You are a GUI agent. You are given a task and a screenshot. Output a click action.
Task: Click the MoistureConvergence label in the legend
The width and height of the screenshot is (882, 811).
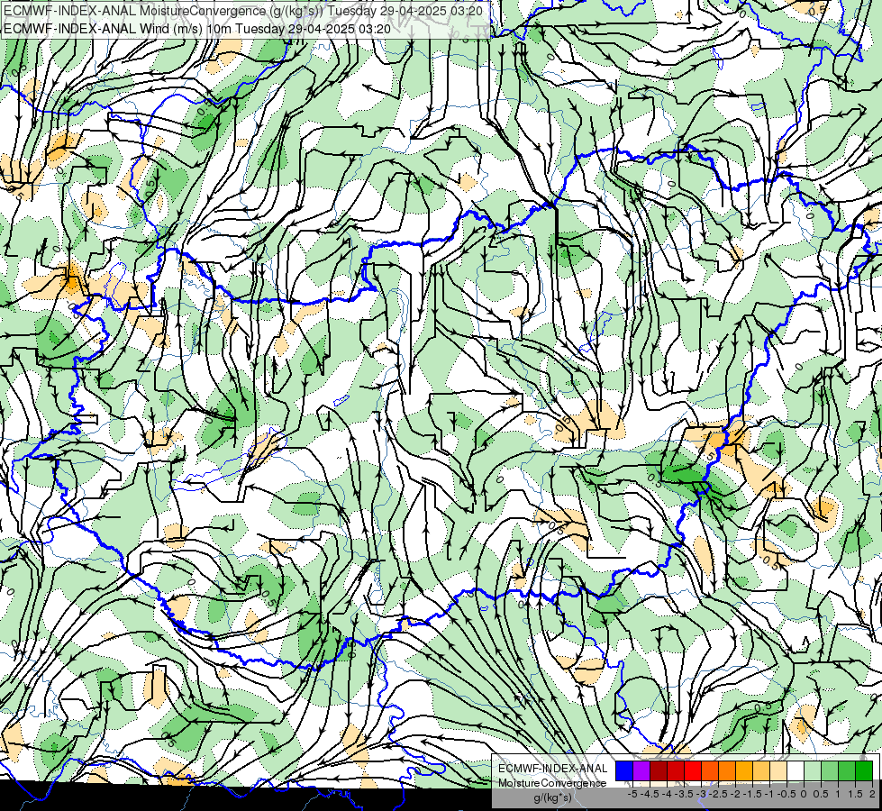pyautogui.click(x=552, y=783)
